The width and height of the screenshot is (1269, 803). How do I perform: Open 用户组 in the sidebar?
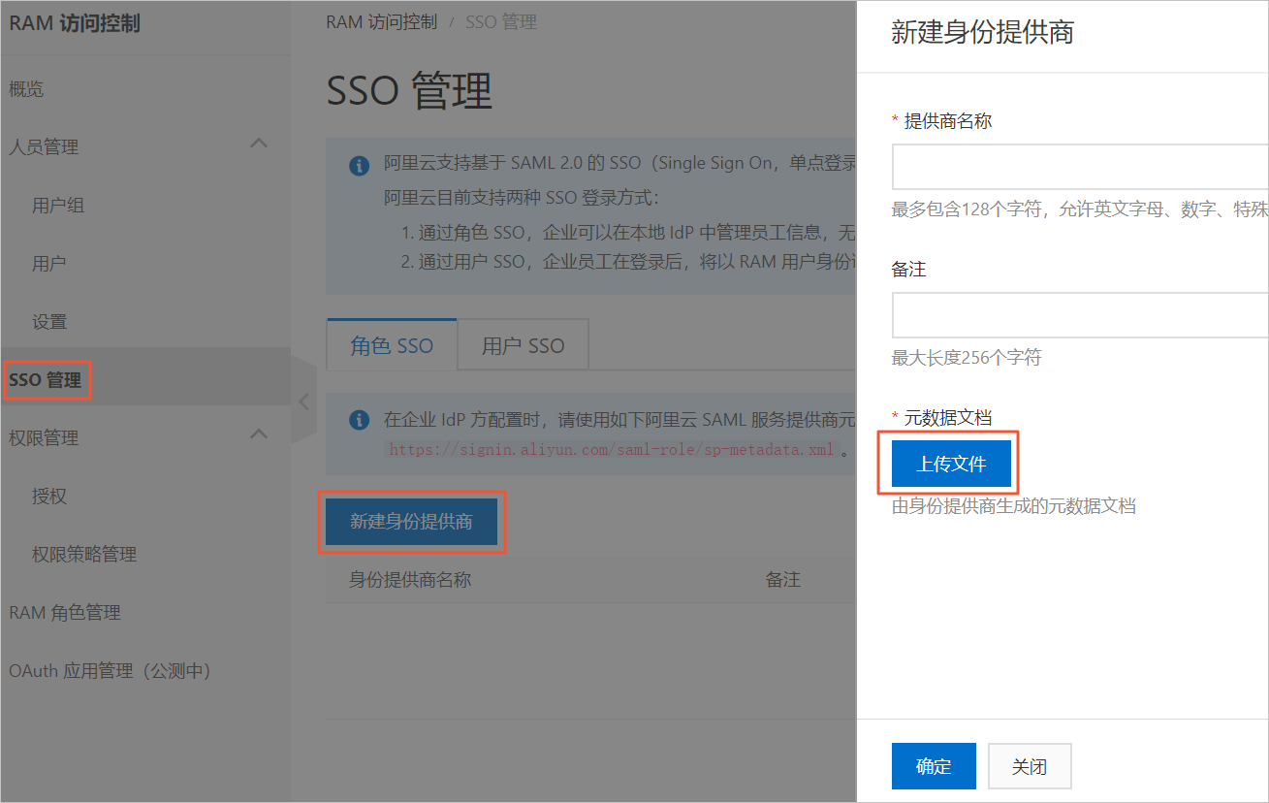(58, 206)
